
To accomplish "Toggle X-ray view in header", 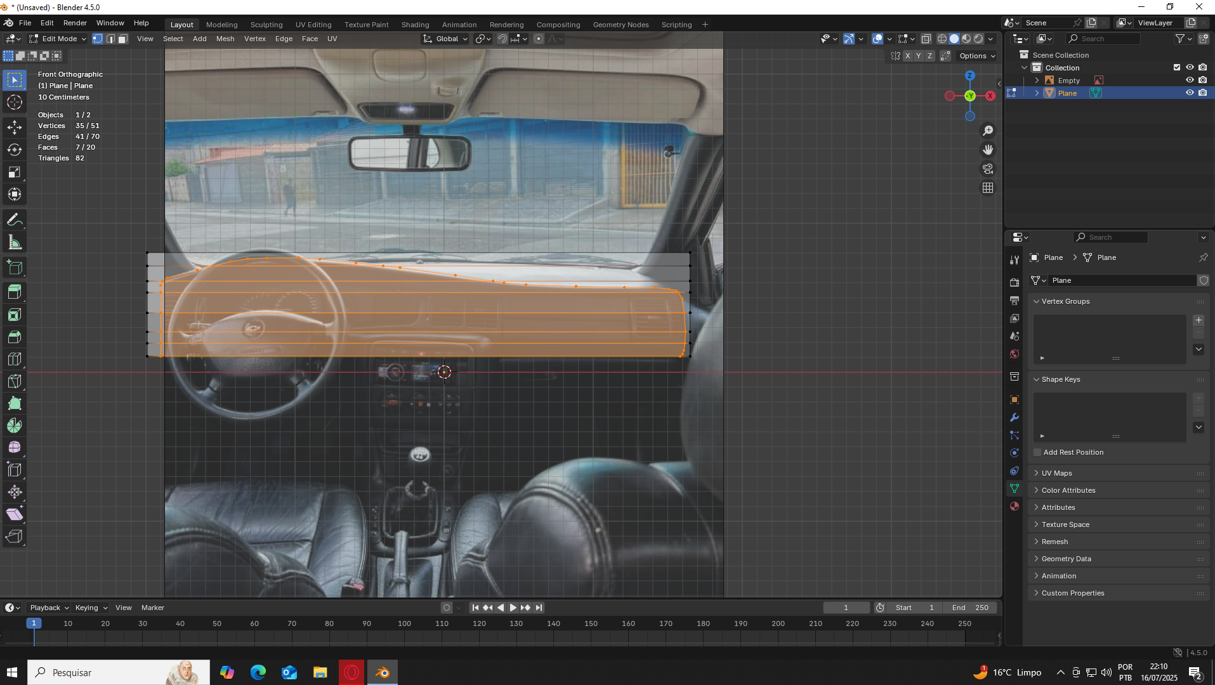I will pos(926,39).
